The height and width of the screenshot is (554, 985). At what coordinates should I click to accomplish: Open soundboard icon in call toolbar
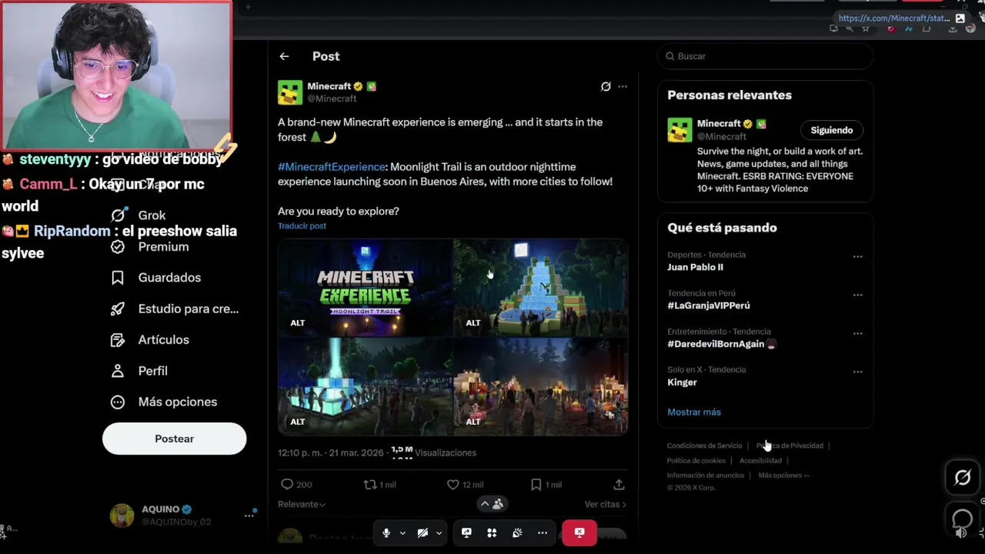tap(517, 533)
